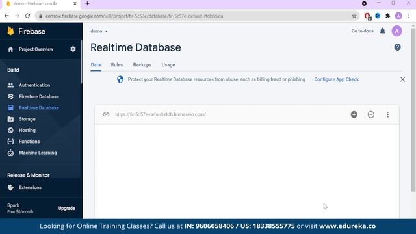Click the red extension icon in toolbar
Screen dimensions: 416x234
[x=367, y=16]
